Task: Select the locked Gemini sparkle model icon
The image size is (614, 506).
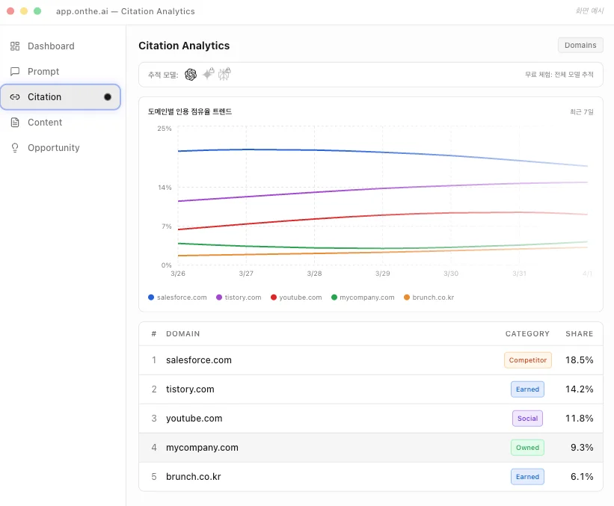Action: coord(208,74)
